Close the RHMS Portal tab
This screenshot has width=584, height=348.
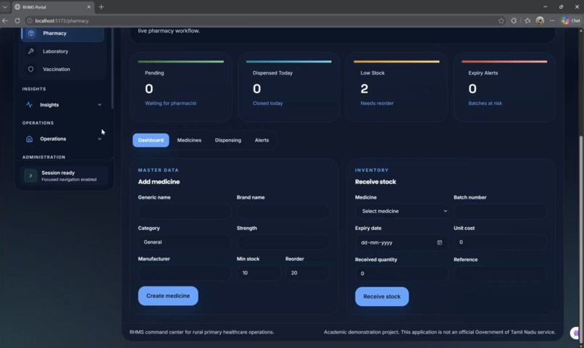pos(88,7)
